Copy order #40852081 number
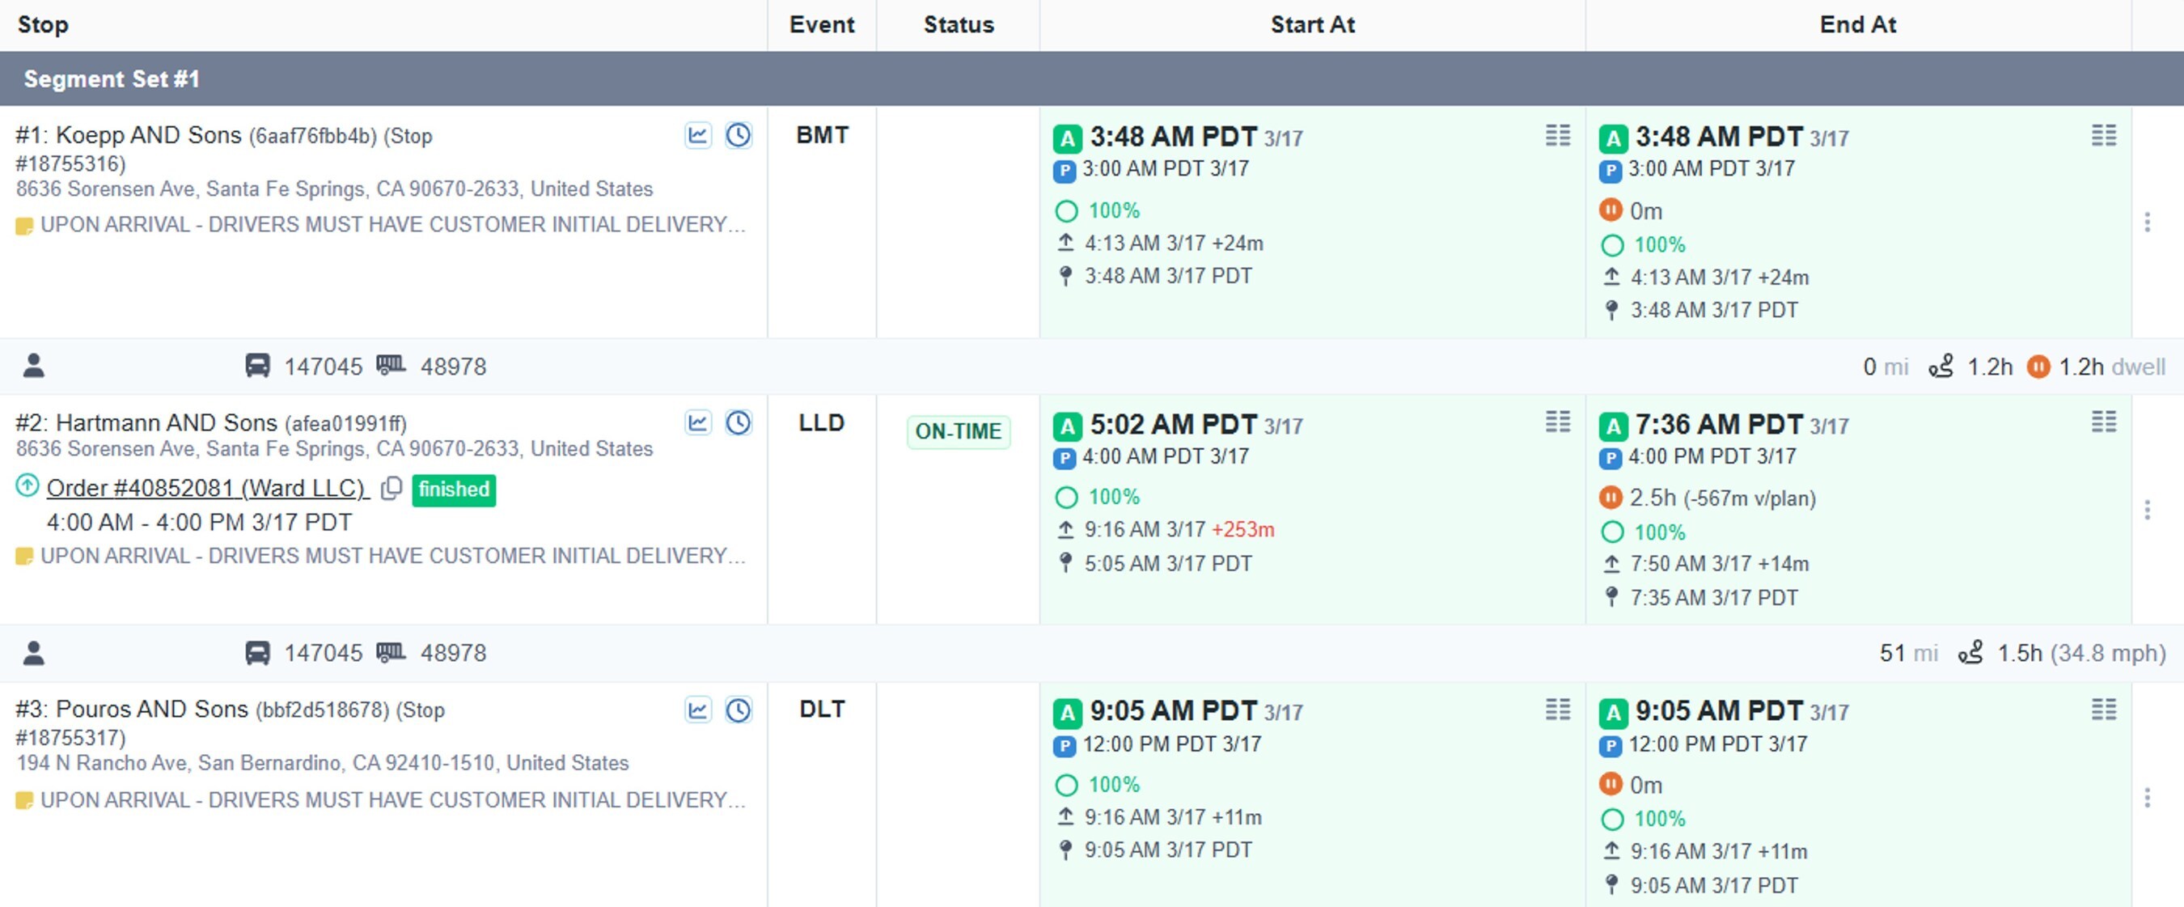This screenshot has width=2184, height=907. pos(391,490)
